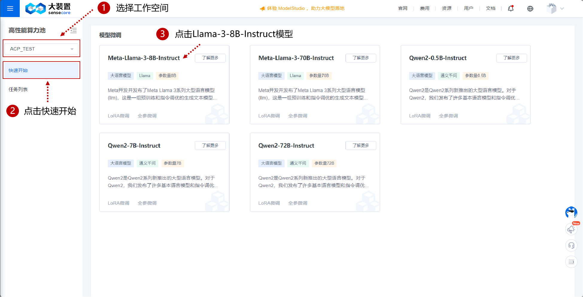Open the language globe icon
The height and width of the screenshot is (297, 583).
point(530,9)
